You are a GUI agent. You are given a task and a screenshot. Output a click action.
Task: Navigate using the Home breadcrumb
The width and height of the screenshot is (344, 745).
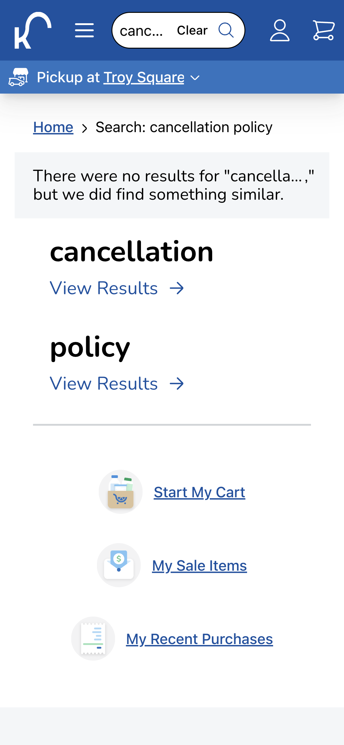click(x=53, y=127)
